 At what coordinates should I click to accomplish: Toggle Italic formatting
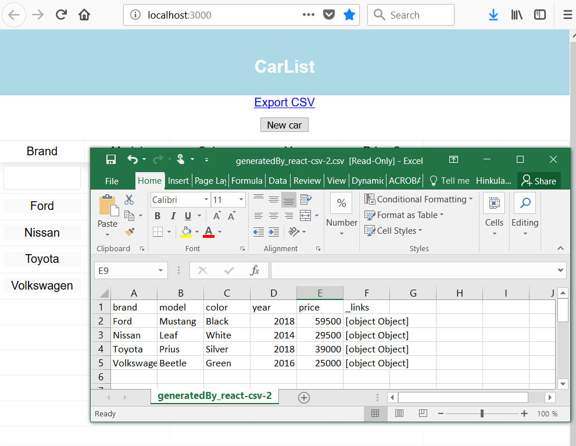(173, 216)
